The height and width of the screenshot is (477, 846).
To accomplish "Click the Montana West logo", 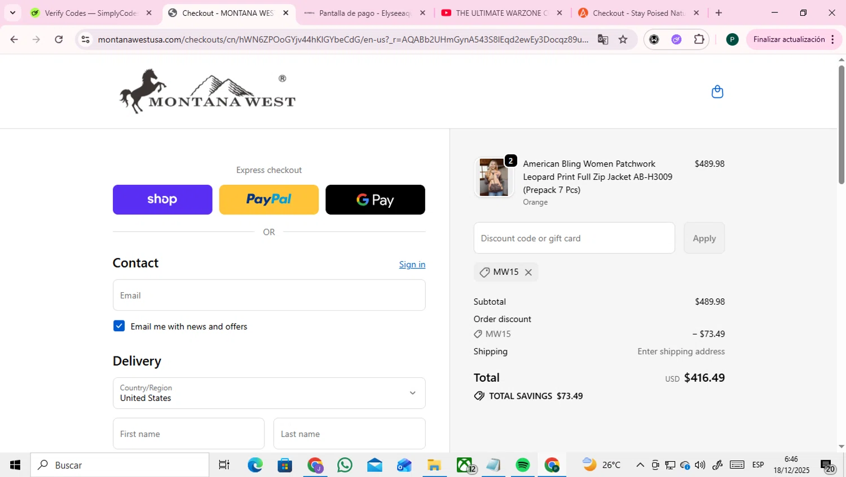I will (208, 91).
